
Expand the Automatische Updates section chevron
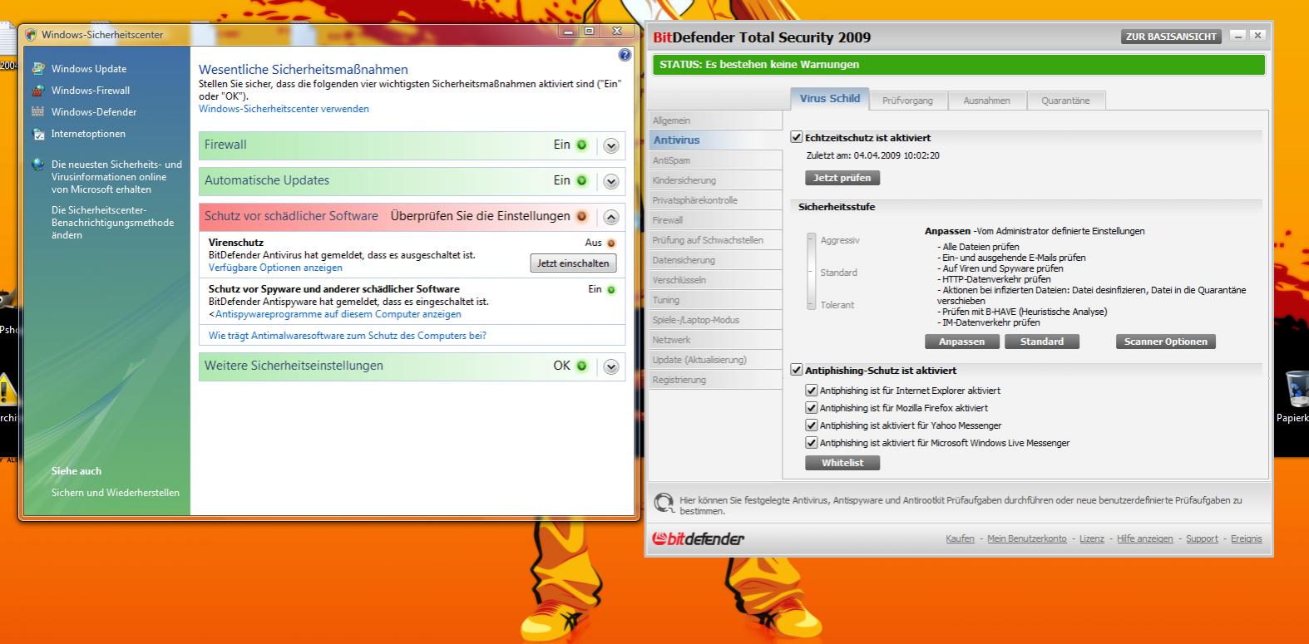(611, 181)
